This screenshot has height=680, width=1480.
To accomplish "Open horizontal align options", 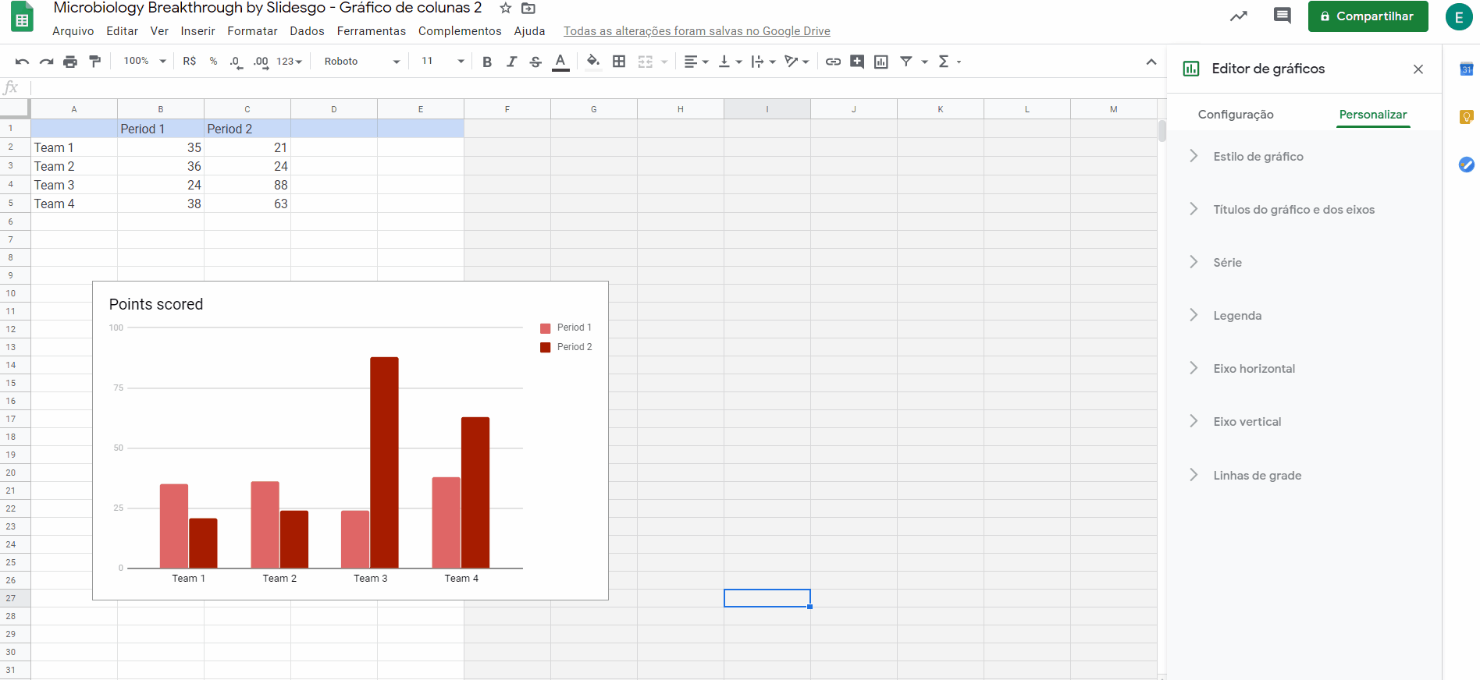I will (x=696, y=62).
